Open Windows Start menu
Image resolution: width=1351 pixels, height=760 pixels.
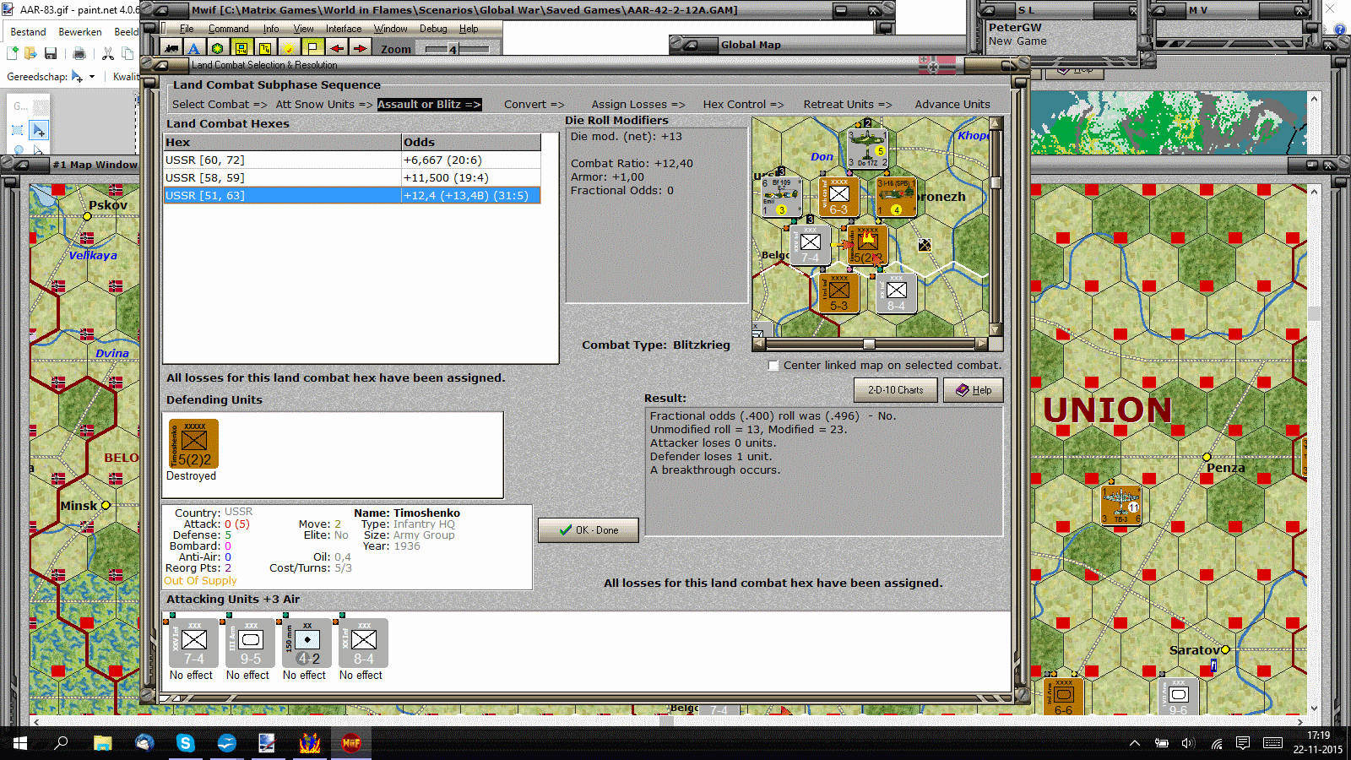[x=20, y=743]
